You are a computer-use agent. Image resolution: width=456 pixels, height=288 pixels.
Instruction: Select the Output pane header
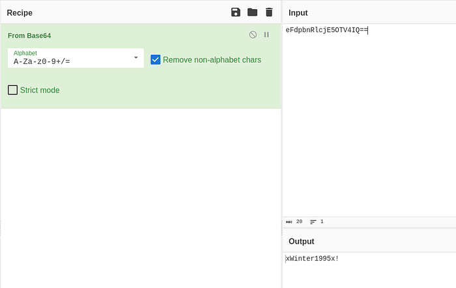[302, 241]
